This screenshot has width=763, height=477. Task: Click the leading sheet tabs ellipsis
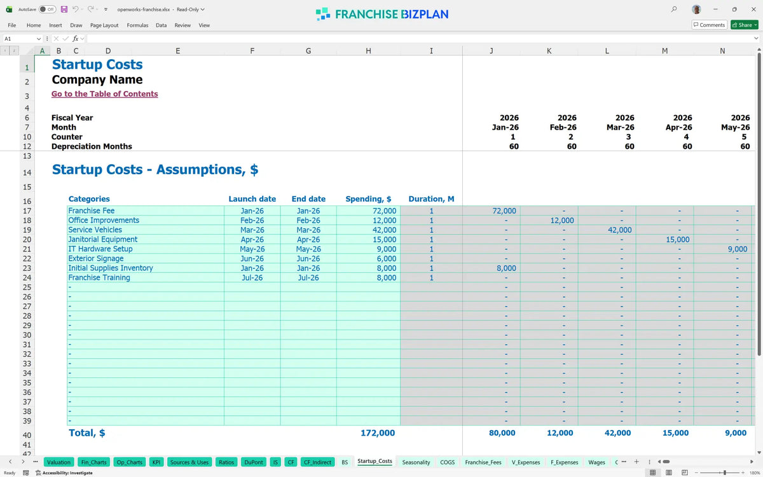pos(35,462)
